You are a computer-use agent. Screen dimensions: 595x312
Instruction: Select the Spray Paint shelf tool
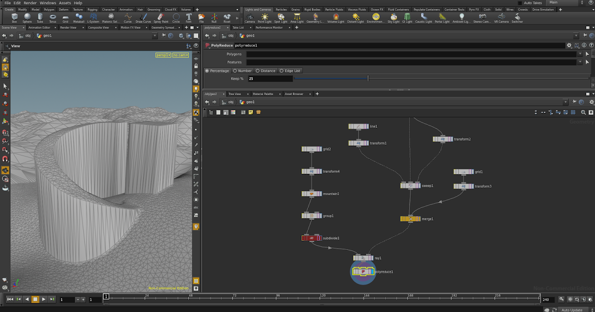click(x=161, y=18)
